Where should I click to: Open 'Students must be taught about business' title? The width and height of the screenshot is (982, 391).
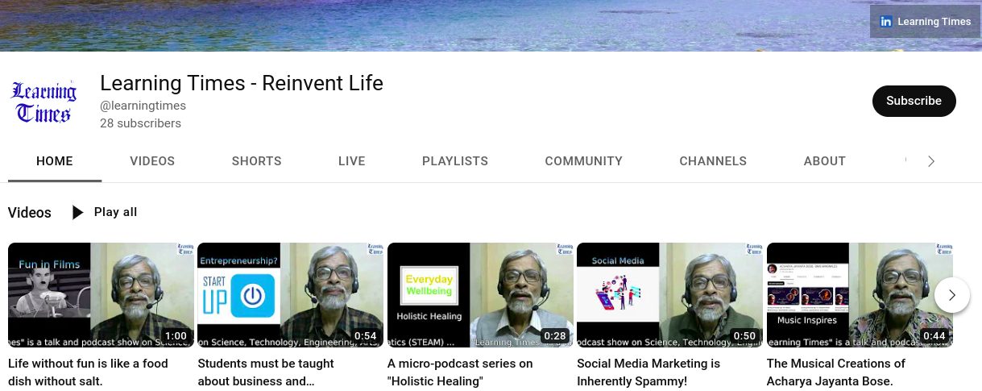click(266, 372)
